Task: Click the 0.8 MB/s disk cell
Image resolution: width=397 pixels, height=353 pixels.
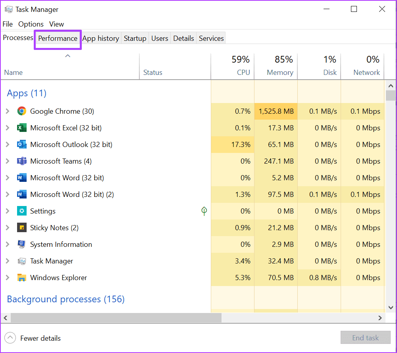Action: coord(319,278)
